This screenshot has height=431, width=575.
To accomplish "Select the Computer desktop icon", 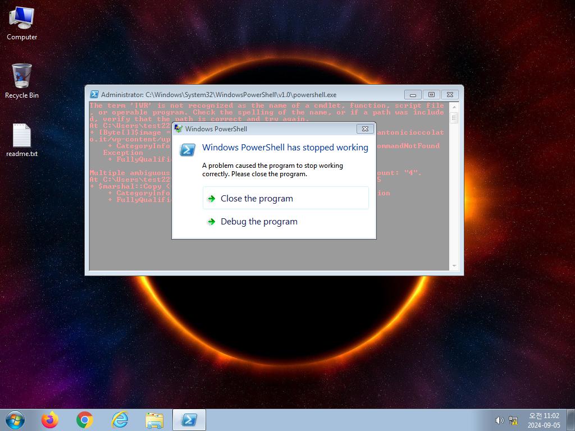I will coord(22,23).
